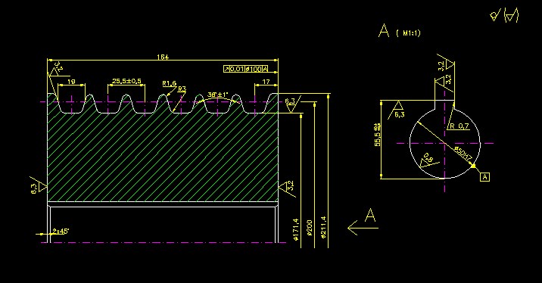Click the 17 dimension near right edge
The image size is (542, 283).
(266, 82)
